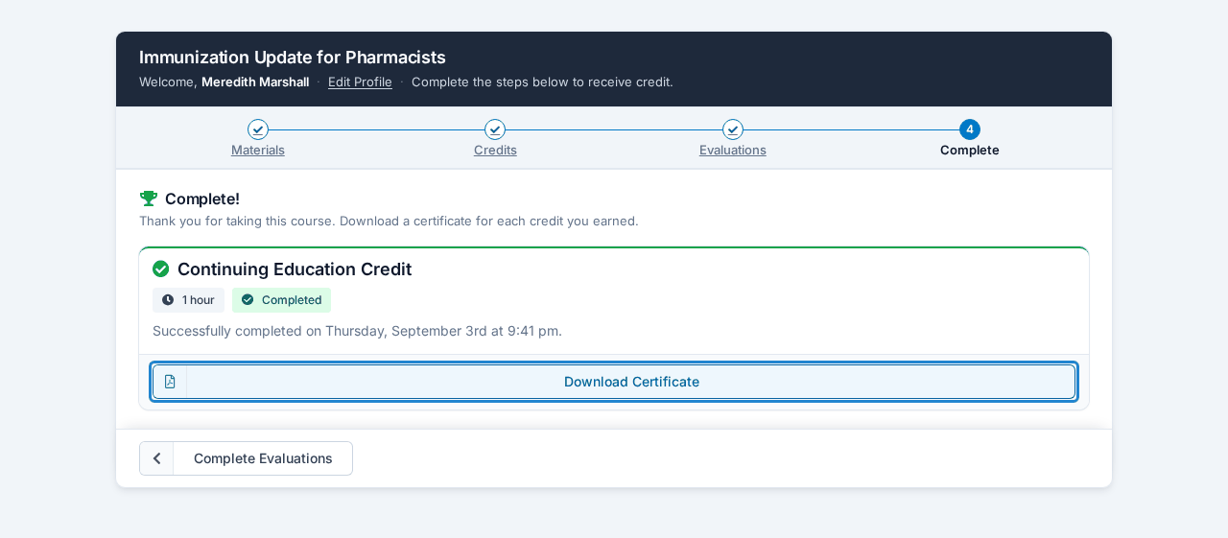Click the PDF file icon on Download Certificate
The image size is (1228, 538).
point(170,382)
